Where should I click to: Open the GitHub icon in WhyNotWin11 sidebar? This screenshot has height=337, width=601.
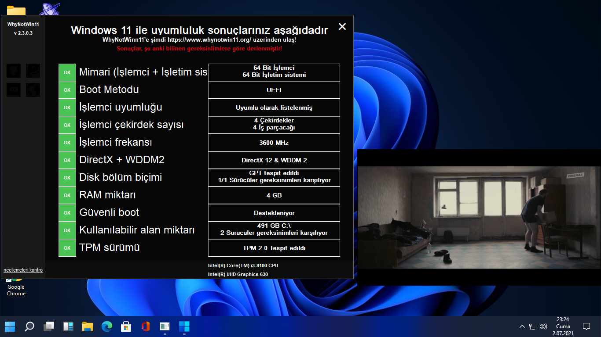14,71
